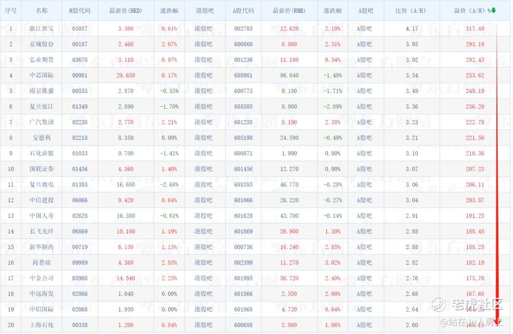Viewport: 513px width, 334px height.
Task: Open the 中金公司 stock name
Action: (41, 278)
